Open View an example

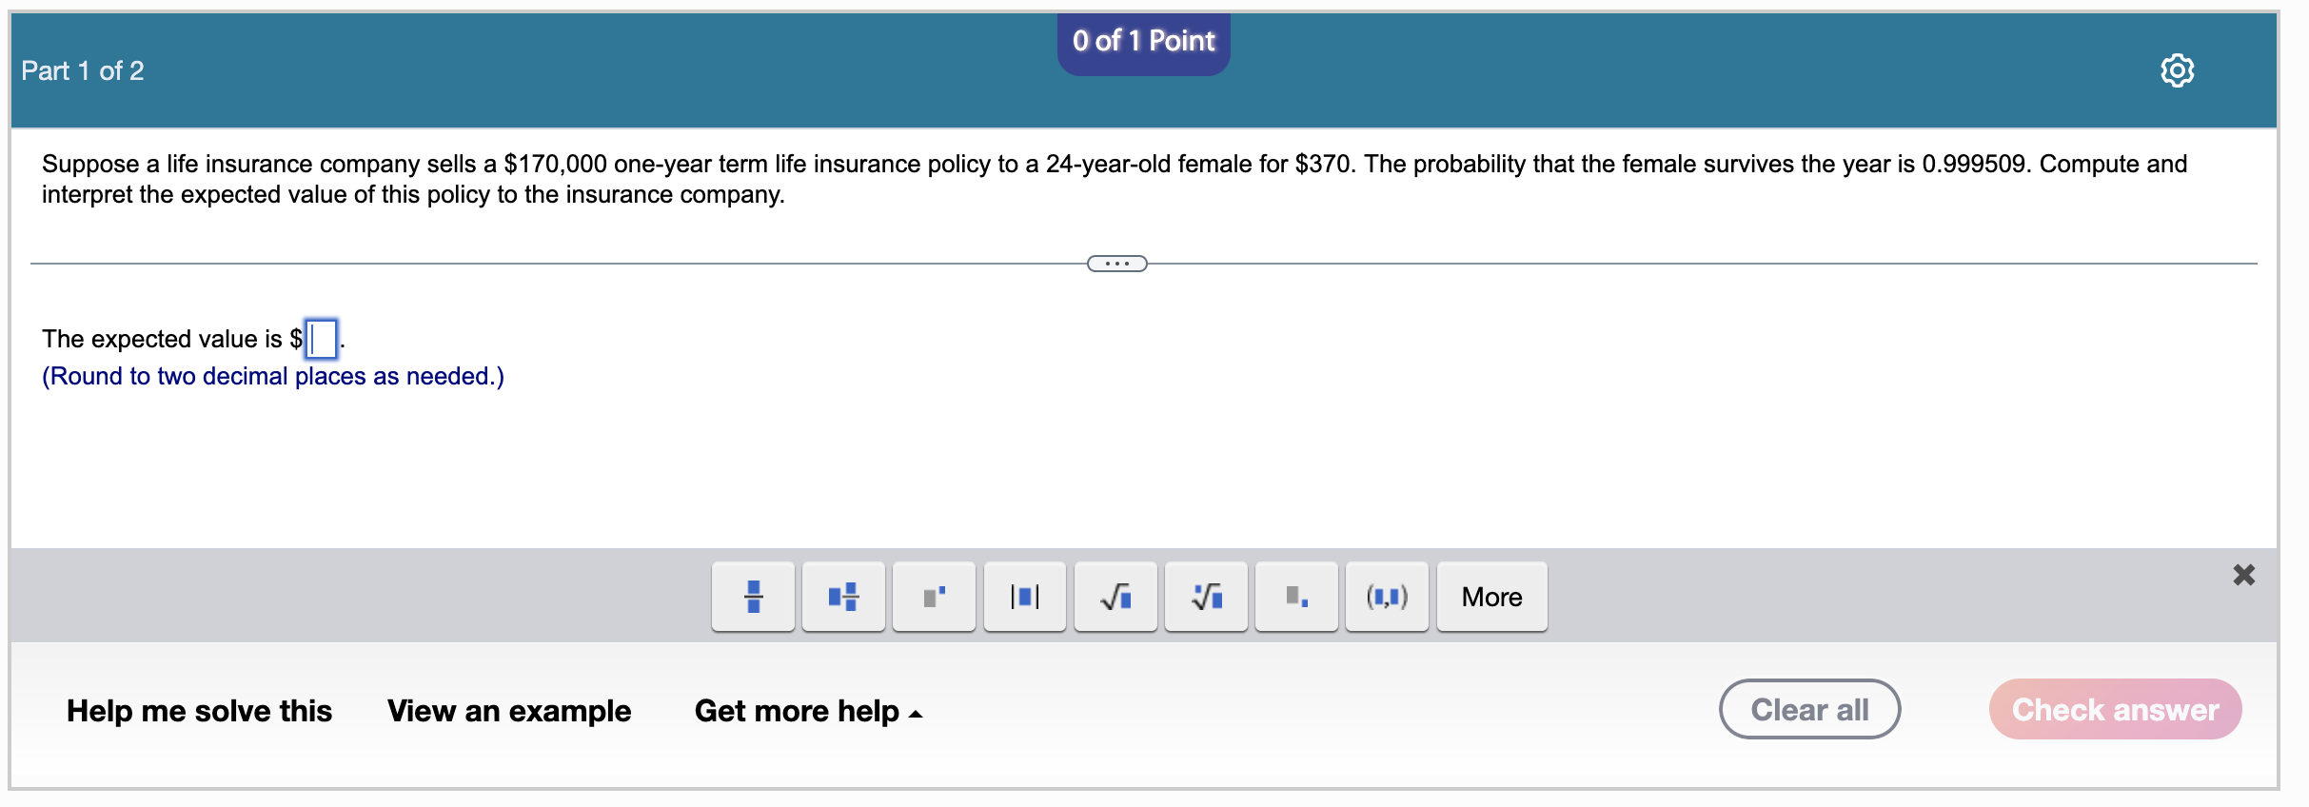(509, 710)
